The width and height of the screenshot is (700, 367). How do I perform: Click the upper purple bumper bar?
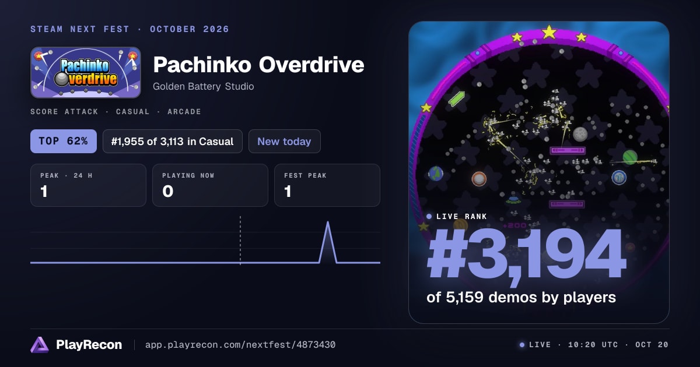[567, 151]
